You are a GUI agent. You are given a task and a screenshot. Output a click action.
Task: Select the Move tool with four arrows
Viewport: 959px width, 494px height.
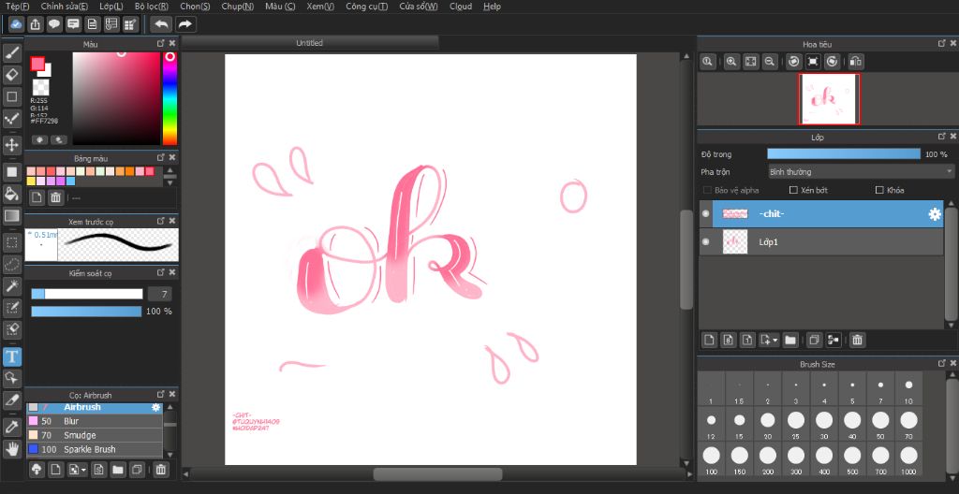[11, 146]
